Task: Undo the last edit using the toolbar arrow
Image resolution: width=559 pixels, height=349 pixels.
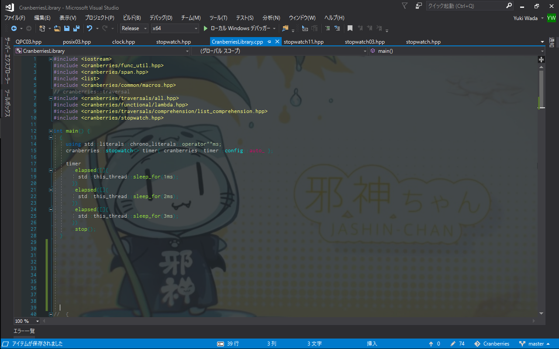Action: (x=89, y=28)
